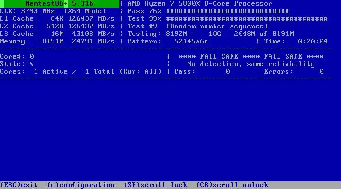Click the Cores Active/Total (Run: All) line
This screenshot has width=341, height=189.
81,72
